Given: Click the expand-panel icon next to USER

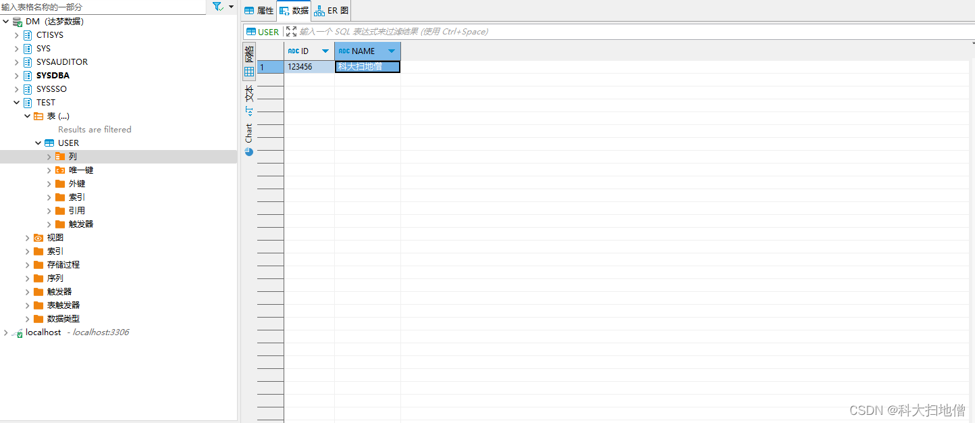Looking at the screenshot, I should [291, 32].
